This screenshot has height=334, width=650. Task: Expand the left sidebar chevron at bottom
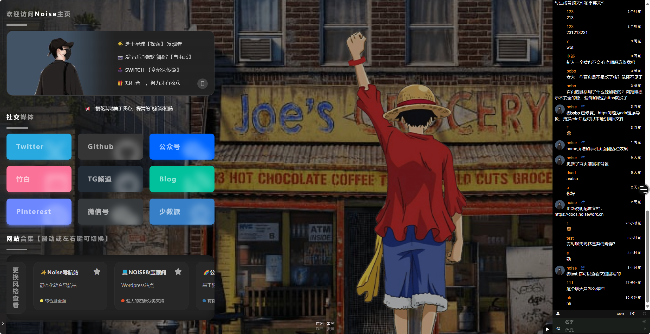point(3,323)
